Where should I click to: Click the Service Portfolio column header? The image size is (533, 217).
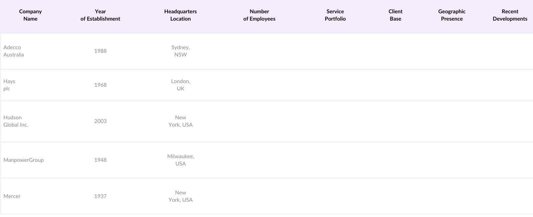pos(335,15)
